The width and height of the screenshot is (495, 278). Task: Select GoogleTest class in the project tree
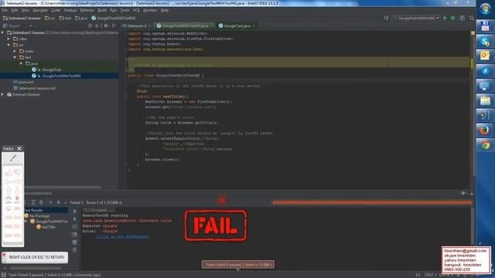(x=46, y=69)
